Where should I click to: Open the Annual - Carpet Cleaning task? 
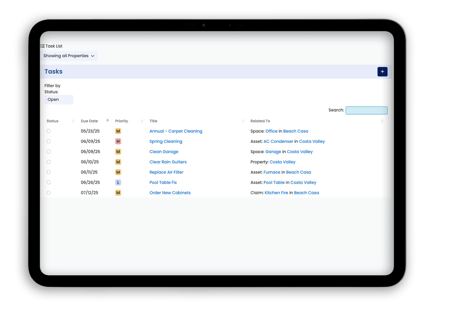click(176, 131)
